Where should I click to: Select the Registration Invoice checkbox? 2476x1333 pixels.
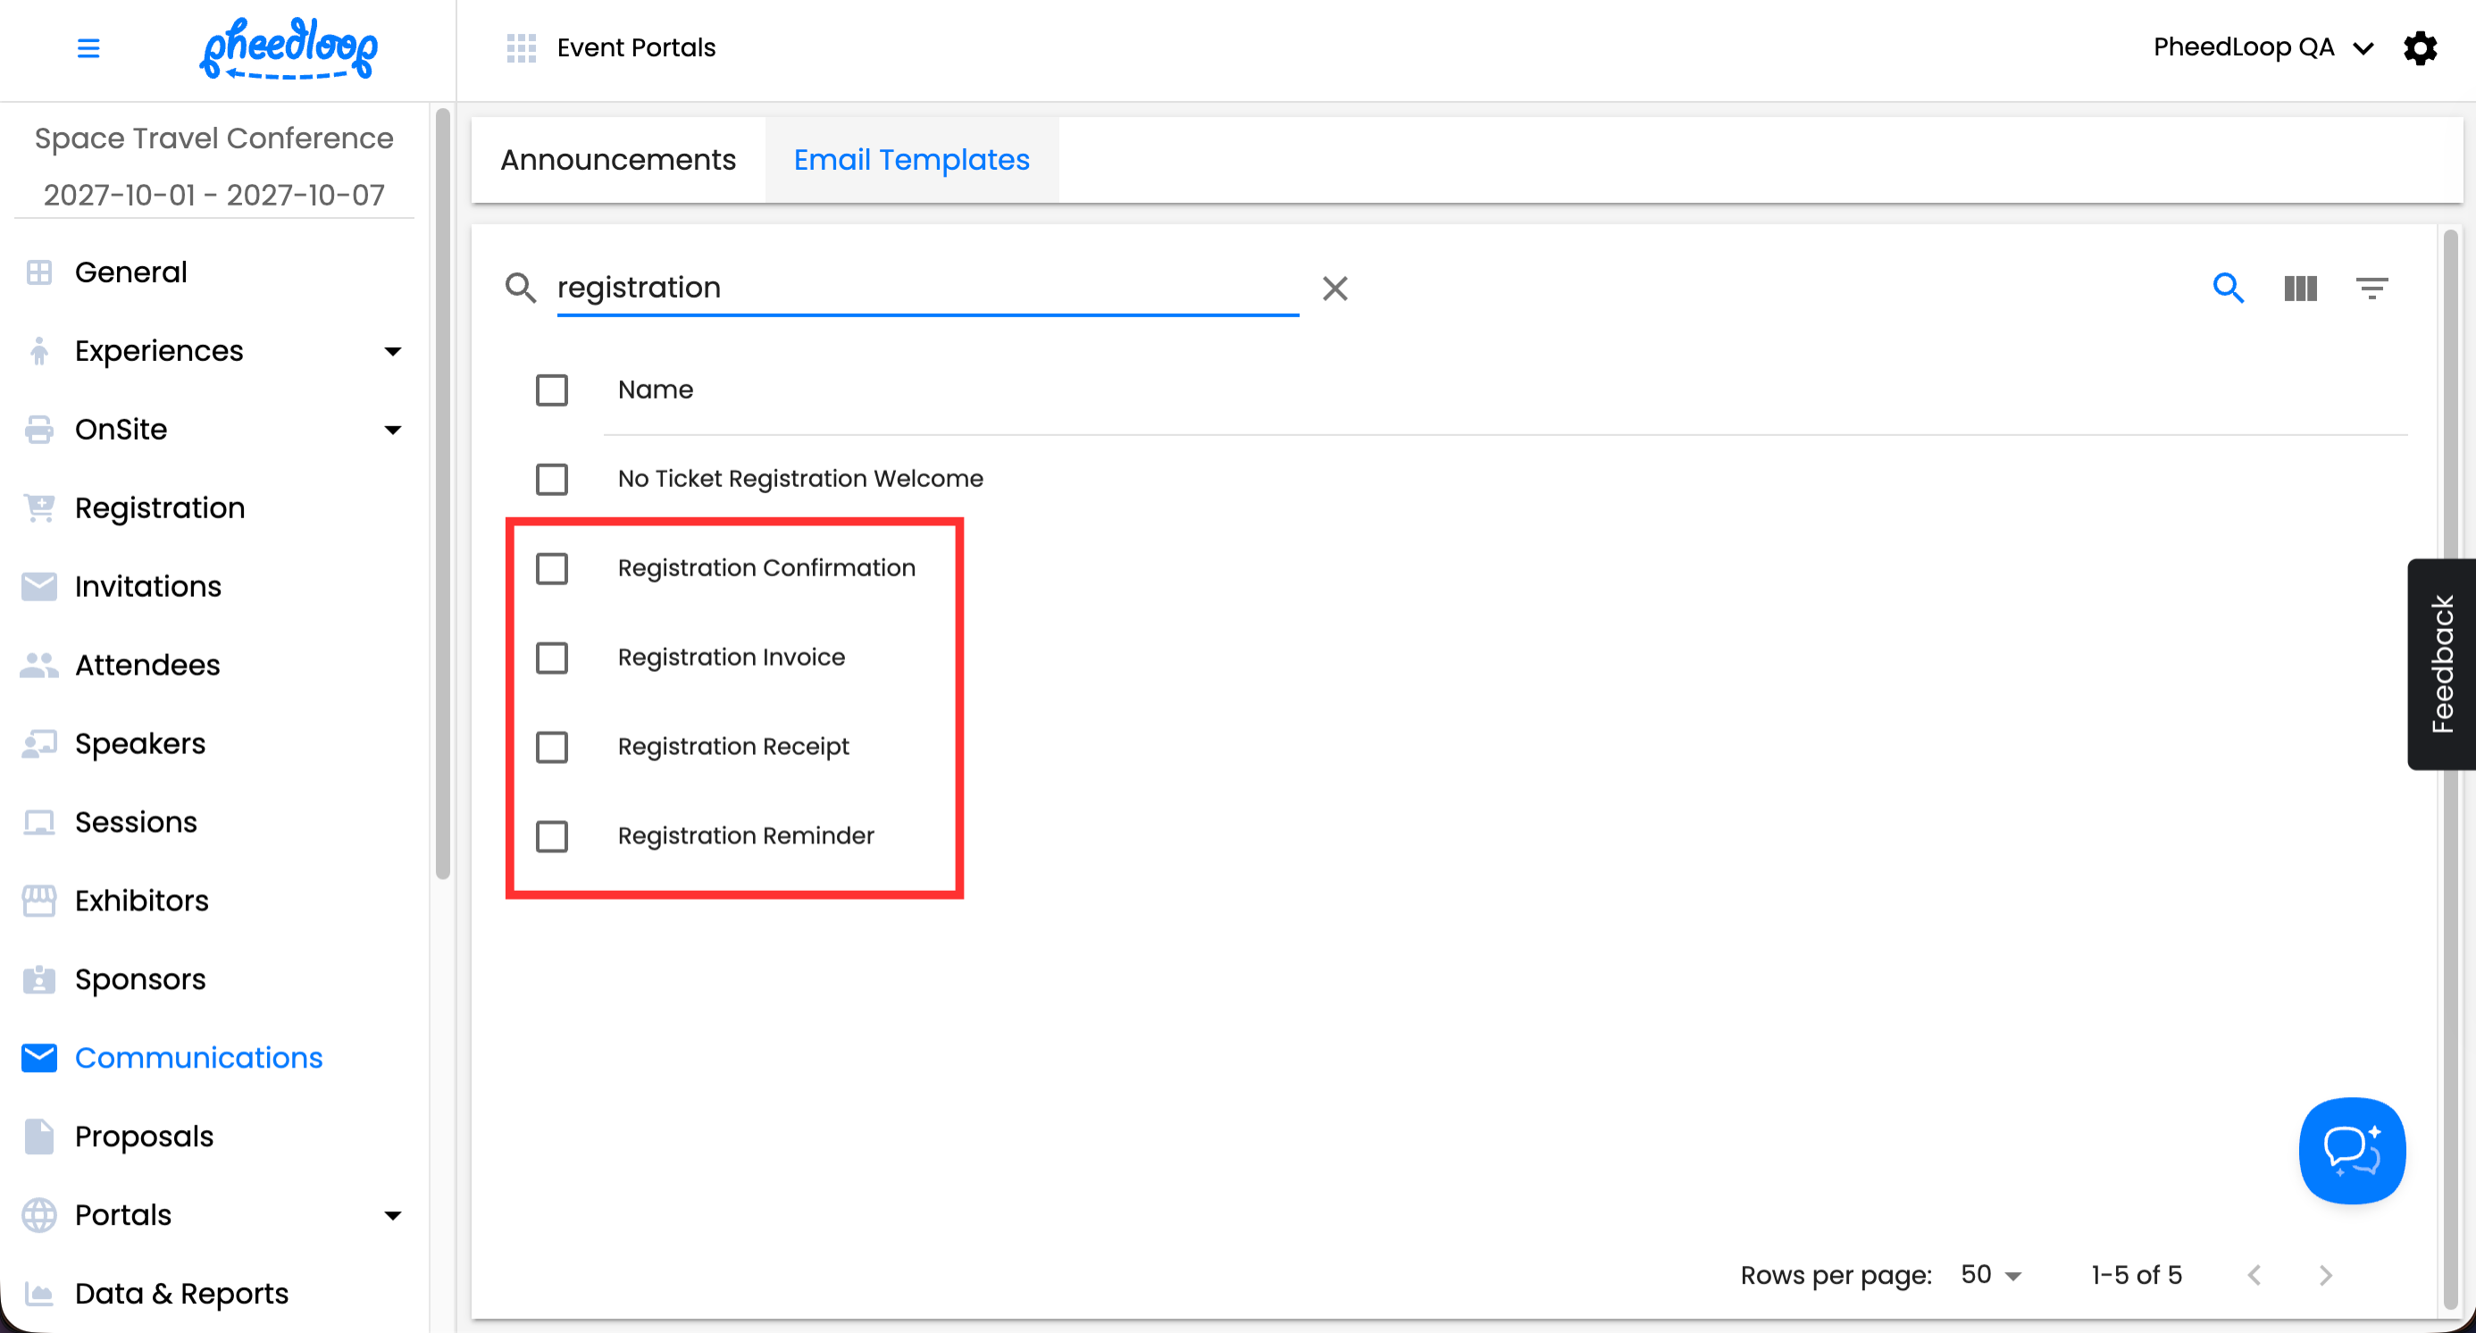pyautogui.click(x=552, y=658)
